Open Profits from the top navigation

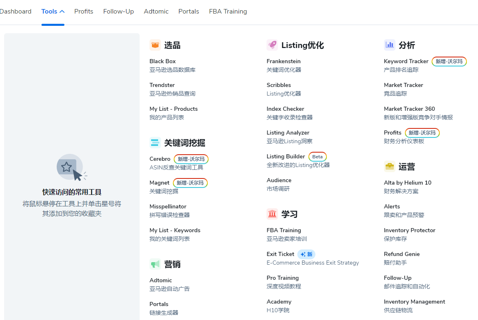[83, 11]
